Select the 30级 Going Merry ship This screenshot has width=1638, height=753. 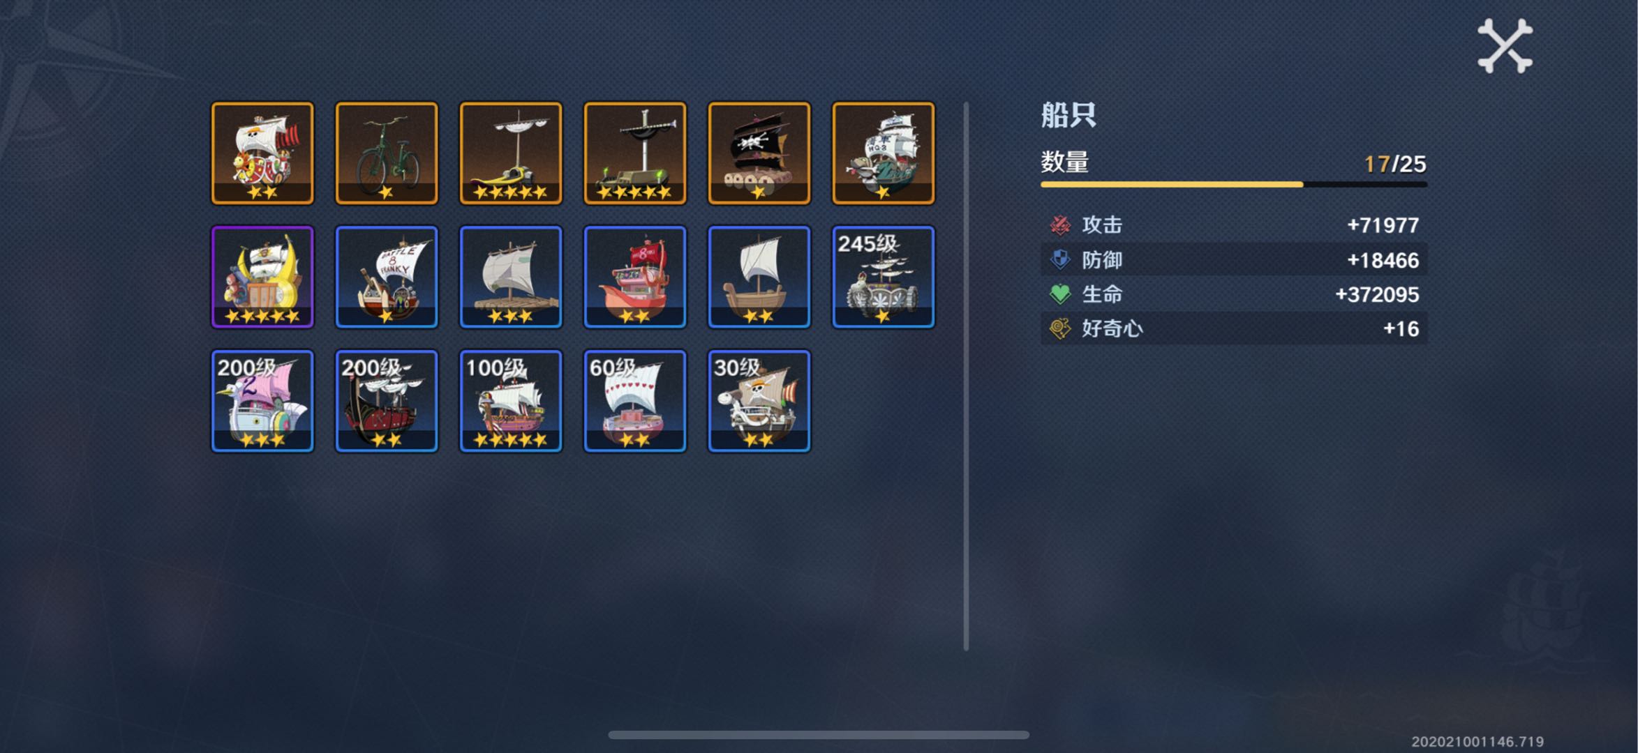pyautogui.click(x=759, y=401)
